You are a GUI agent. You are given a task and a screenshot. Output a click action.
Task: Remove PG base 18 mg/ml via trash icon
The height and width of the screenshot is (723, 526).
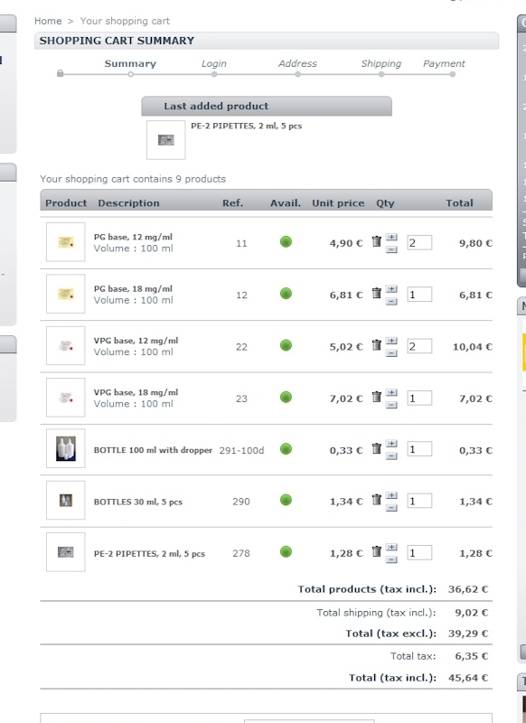(x=377, y=293)
